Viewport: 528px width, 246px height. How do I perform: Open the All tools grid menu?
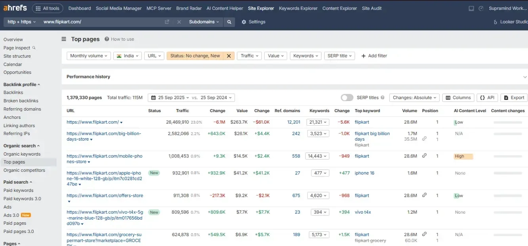click(48, 8)
